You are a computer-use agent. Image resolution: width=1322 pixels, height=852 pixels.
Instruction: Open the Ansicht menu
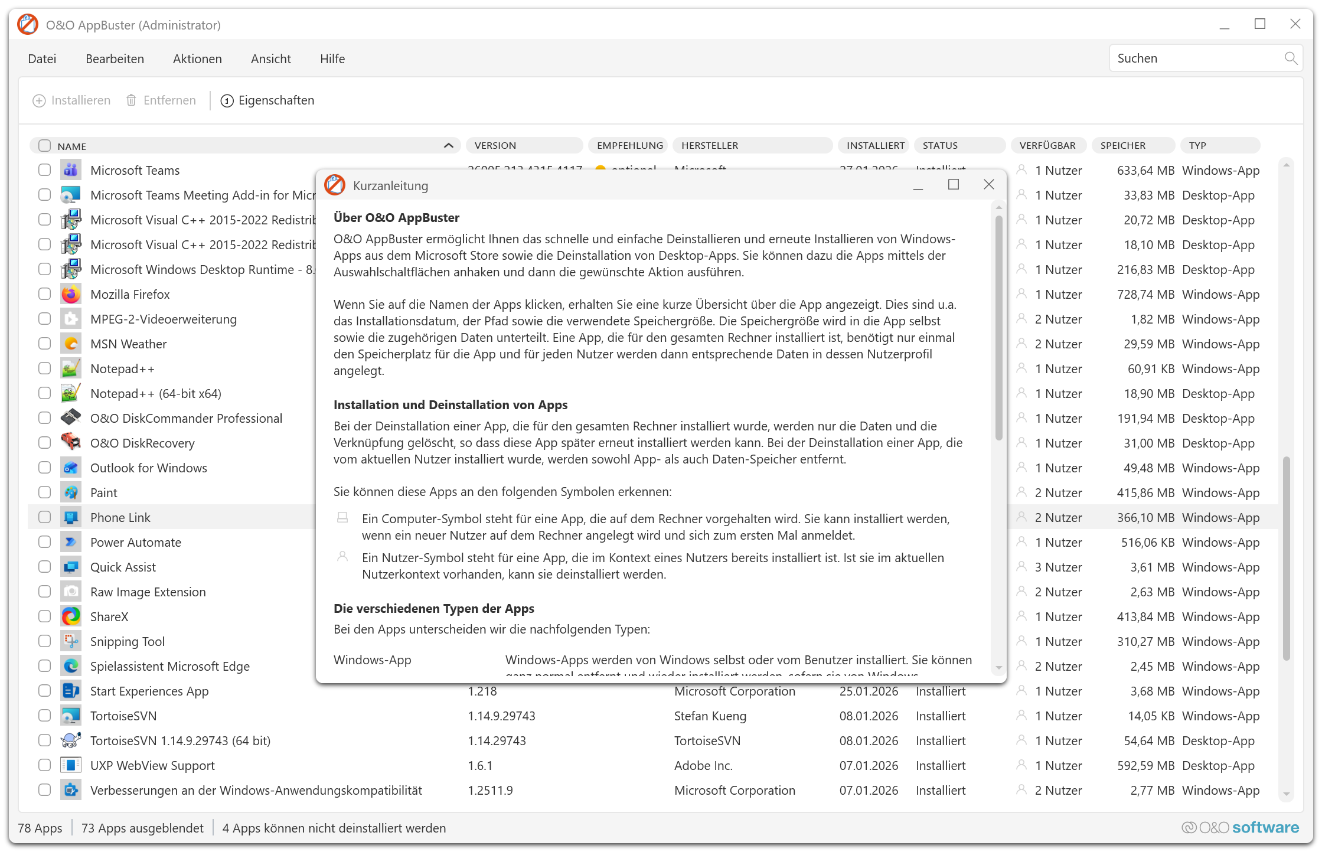[x=270, y=59]
